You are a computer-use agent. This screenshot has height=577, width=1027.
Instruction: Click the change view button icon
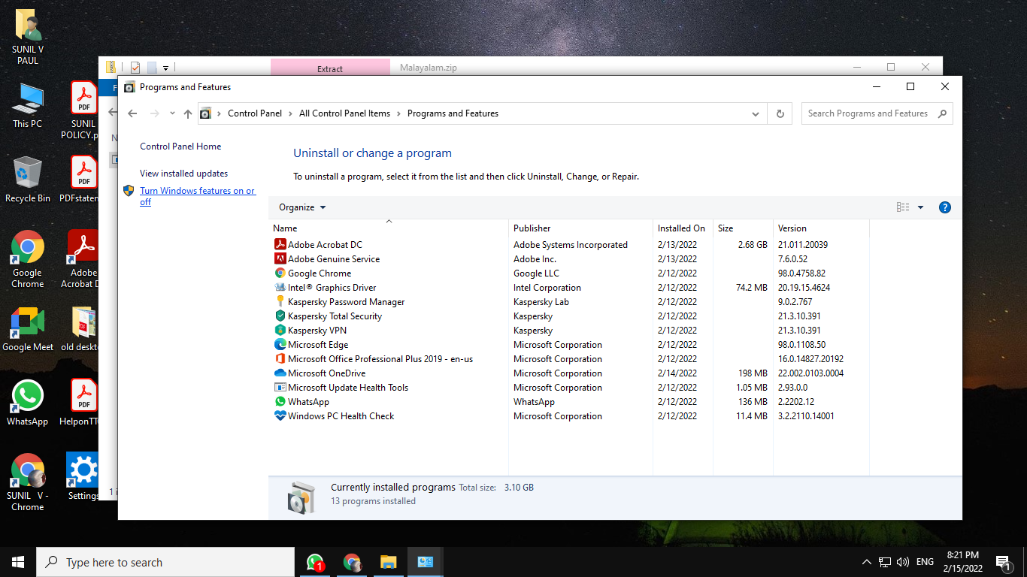click(903, 207)
